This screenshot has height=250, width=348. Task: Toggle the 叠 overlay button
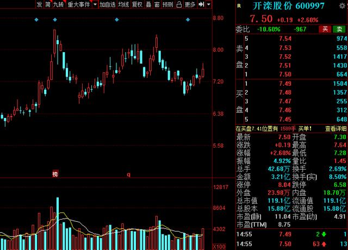tap(148, 4)
